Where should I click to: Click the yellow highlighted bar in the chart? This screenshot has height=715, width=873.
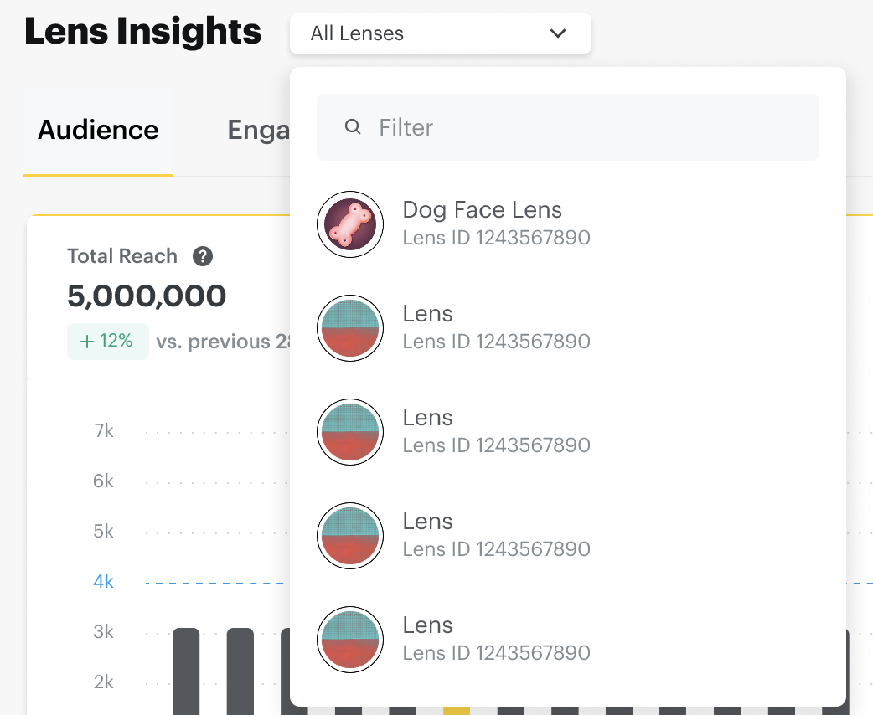[x=457, y=710]
